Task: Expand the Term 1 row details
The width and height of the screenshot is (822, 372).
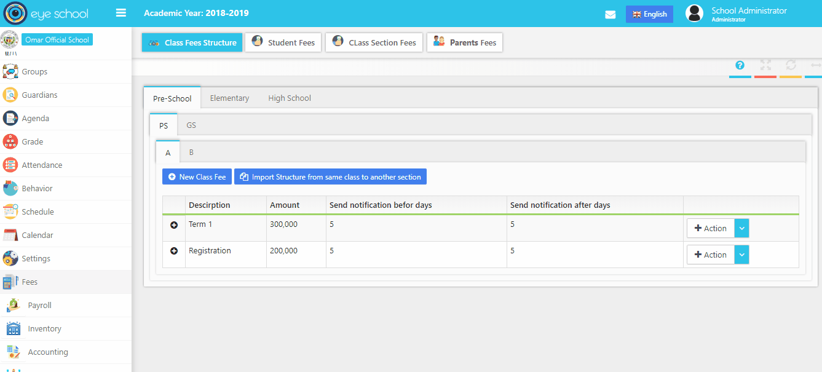Action: click(x=174, y=225)
